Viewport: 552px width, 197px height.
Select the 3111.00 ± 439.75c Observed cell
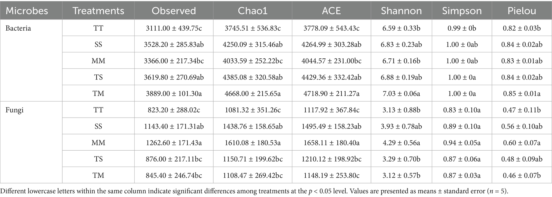(174, 28)
